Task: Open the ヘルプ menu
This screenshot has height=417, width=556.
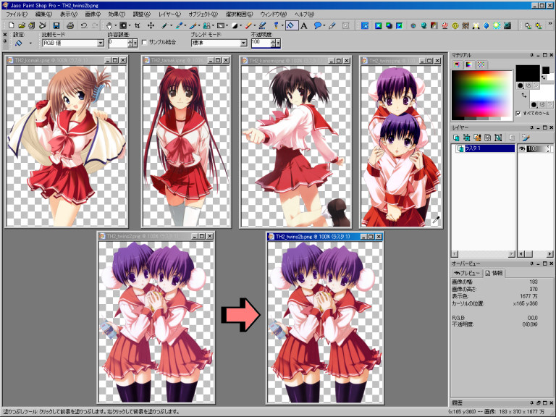Action: [x=304, y=14]
